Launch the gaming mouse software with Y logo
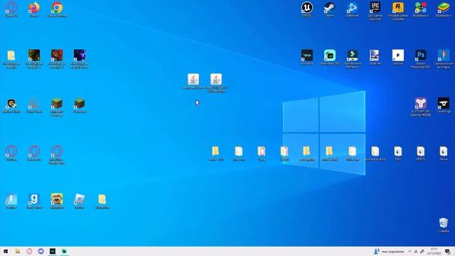455x256 pixels. (x=420, y=104)
